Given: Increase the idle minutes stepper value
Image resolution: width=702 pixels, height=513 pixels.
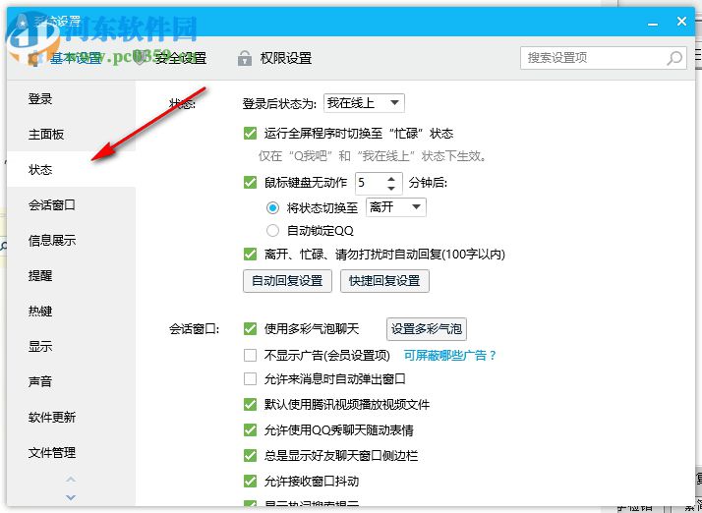Looking at the screenshot, I should [391, 179].
